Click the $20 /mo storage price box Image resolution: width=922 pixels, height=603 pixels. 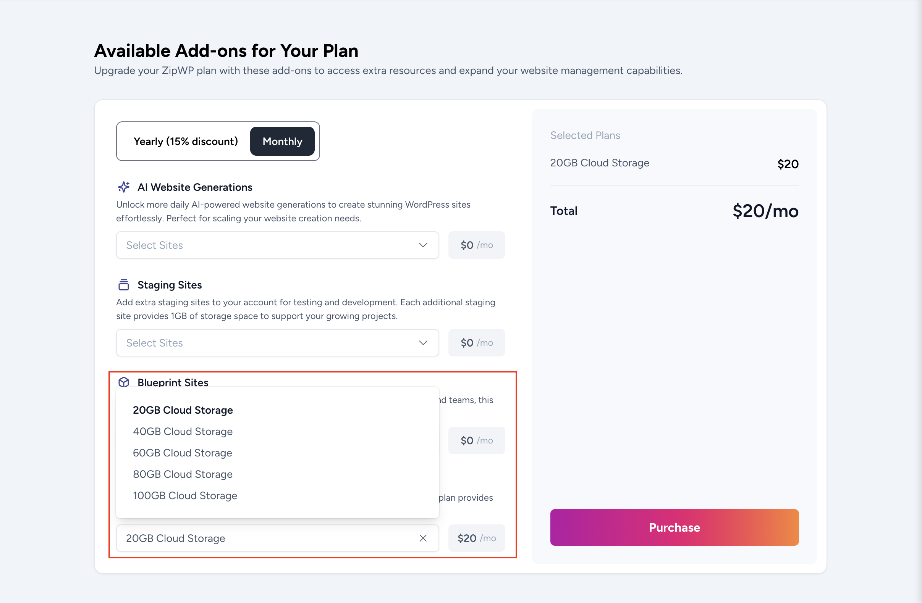coord(477,538)
